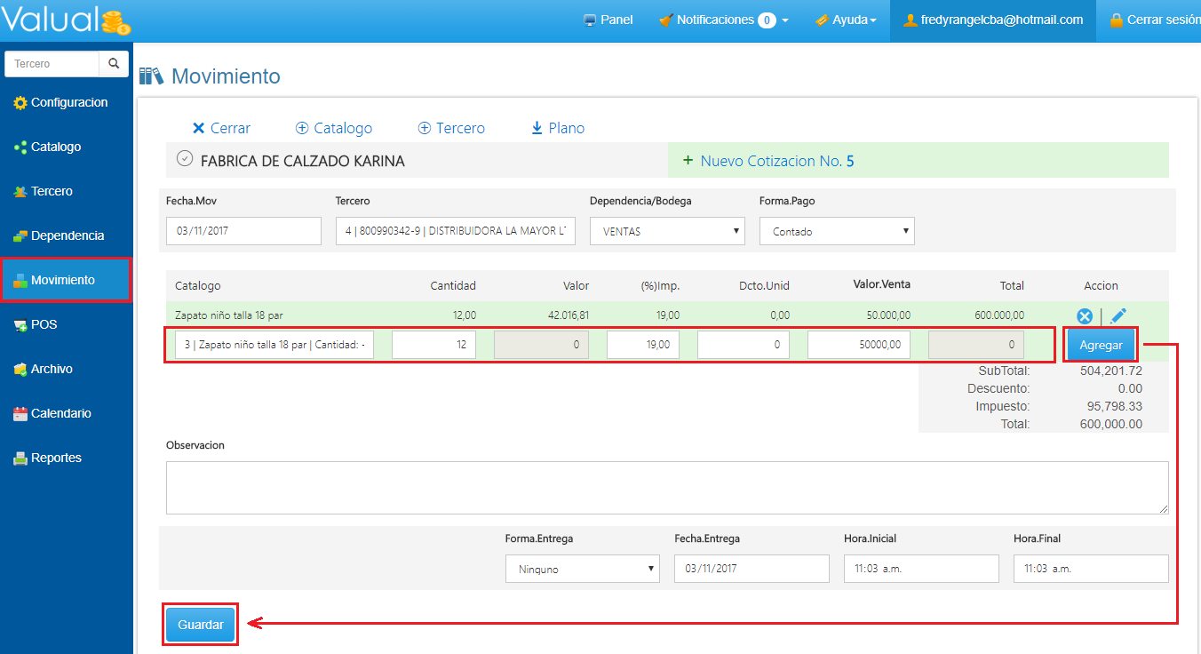The height and width of the screenshot is (654, 1201).
Task: Go to Calendario in the sidebar
Action: (60, 414)
